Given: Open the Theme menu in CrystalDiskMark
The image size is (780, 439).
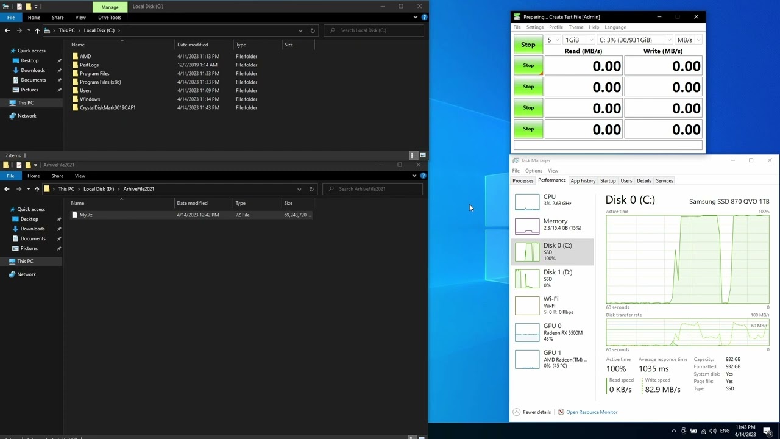Looking at the screenshot, I should (576, 27).
